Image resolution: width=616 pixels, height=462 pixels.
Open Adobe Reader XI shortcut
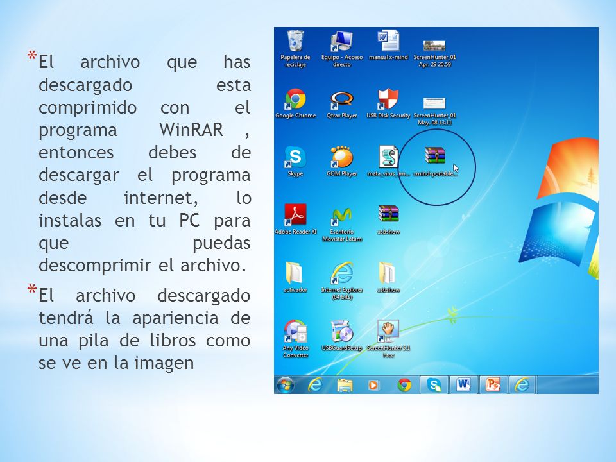295,219
